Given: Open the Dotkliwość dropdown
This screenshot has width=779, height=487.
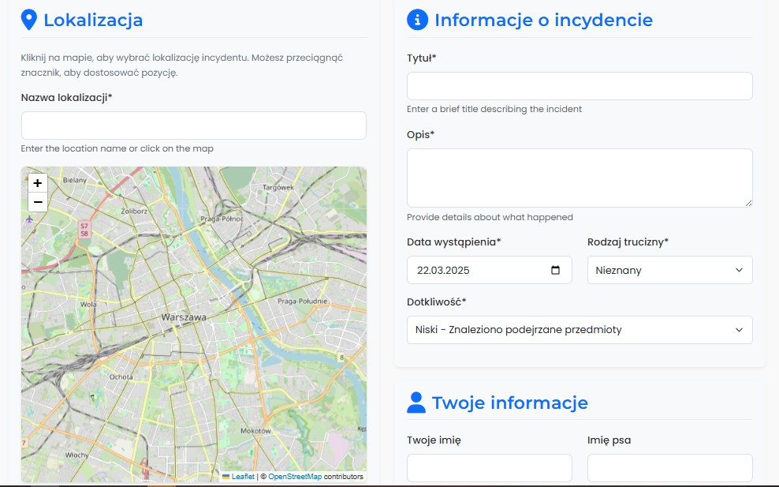Looking at the screenshot, I should [580, 330].
